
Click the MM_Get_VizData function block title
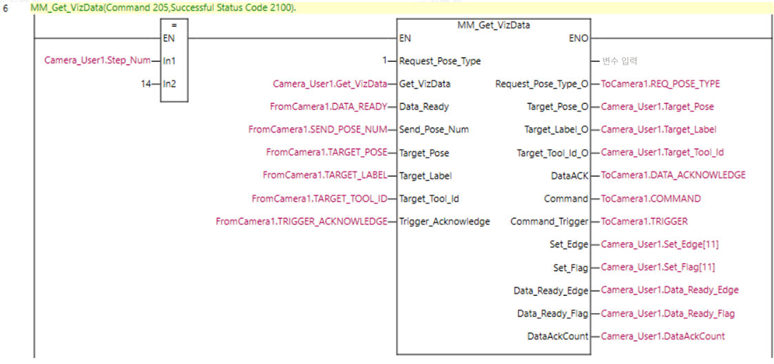tap(494, 25)
